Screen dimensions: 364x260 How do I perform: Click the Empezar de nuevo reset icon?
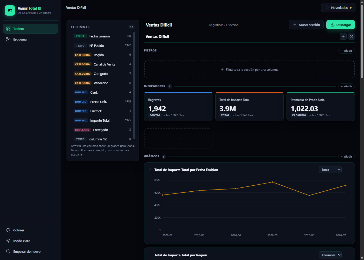coord(8,251)
